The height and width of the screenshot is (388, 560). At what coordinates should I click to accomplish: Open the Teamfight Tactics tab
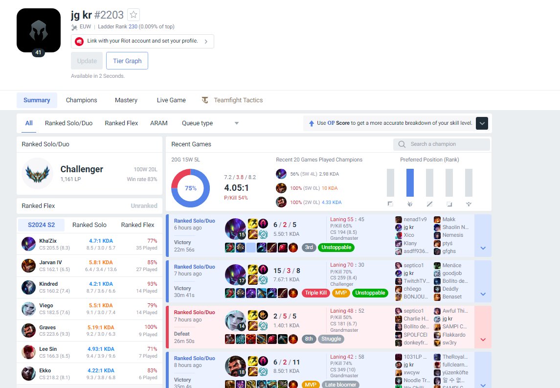click(x=232, y=100)
